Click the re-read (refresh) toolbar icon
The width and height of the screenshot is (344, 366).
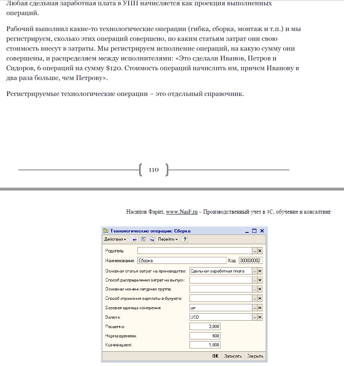pos(143,239)
